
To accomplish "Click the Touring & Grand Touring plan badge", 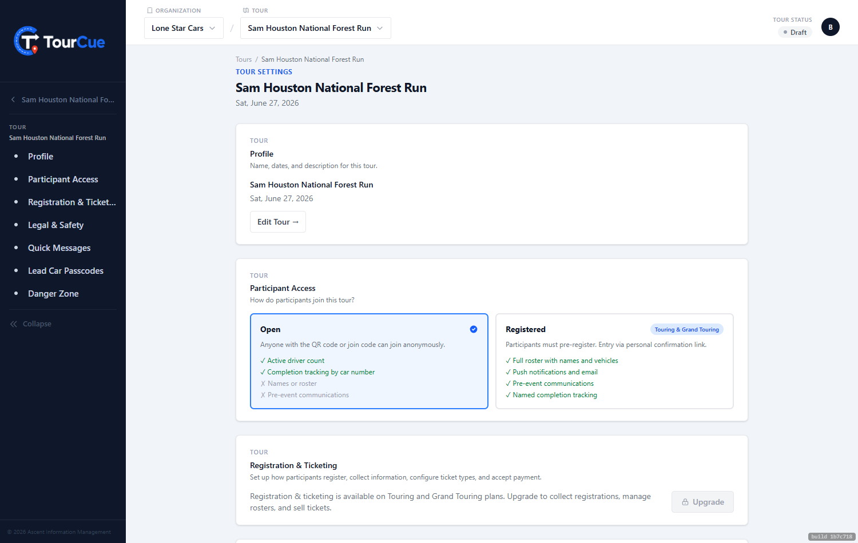I will tap(687, 329).
